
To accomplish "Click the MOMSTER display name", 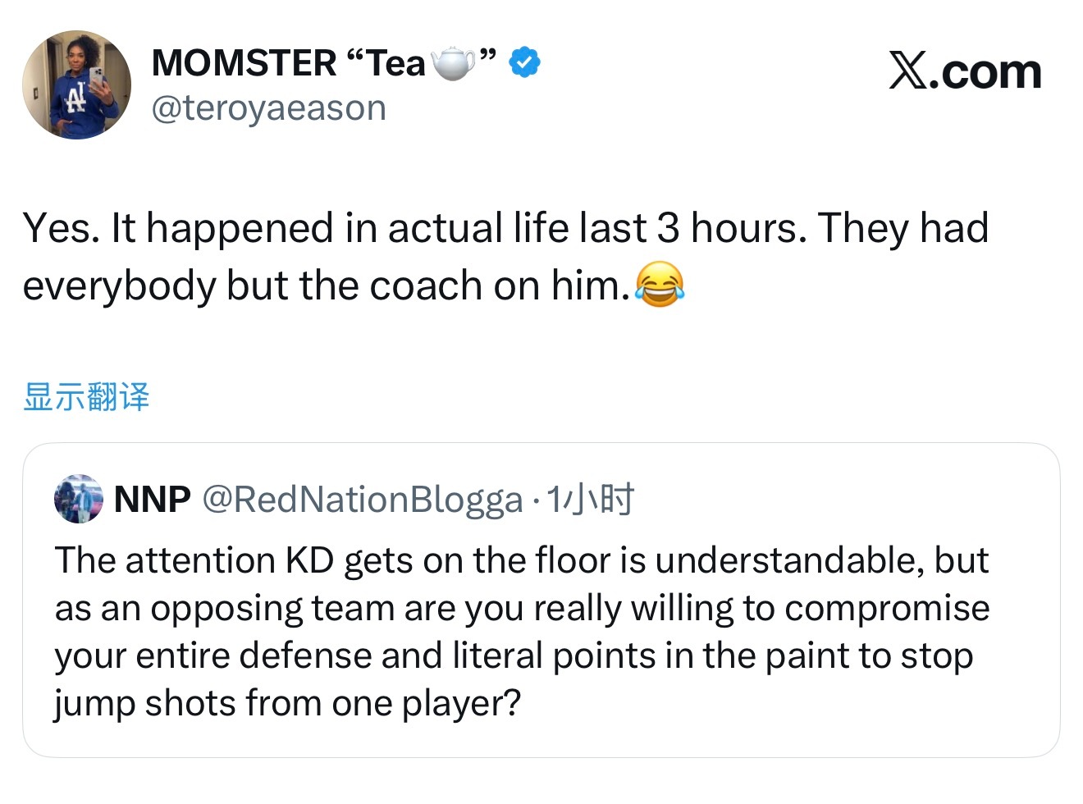I will tap(244, 63).
